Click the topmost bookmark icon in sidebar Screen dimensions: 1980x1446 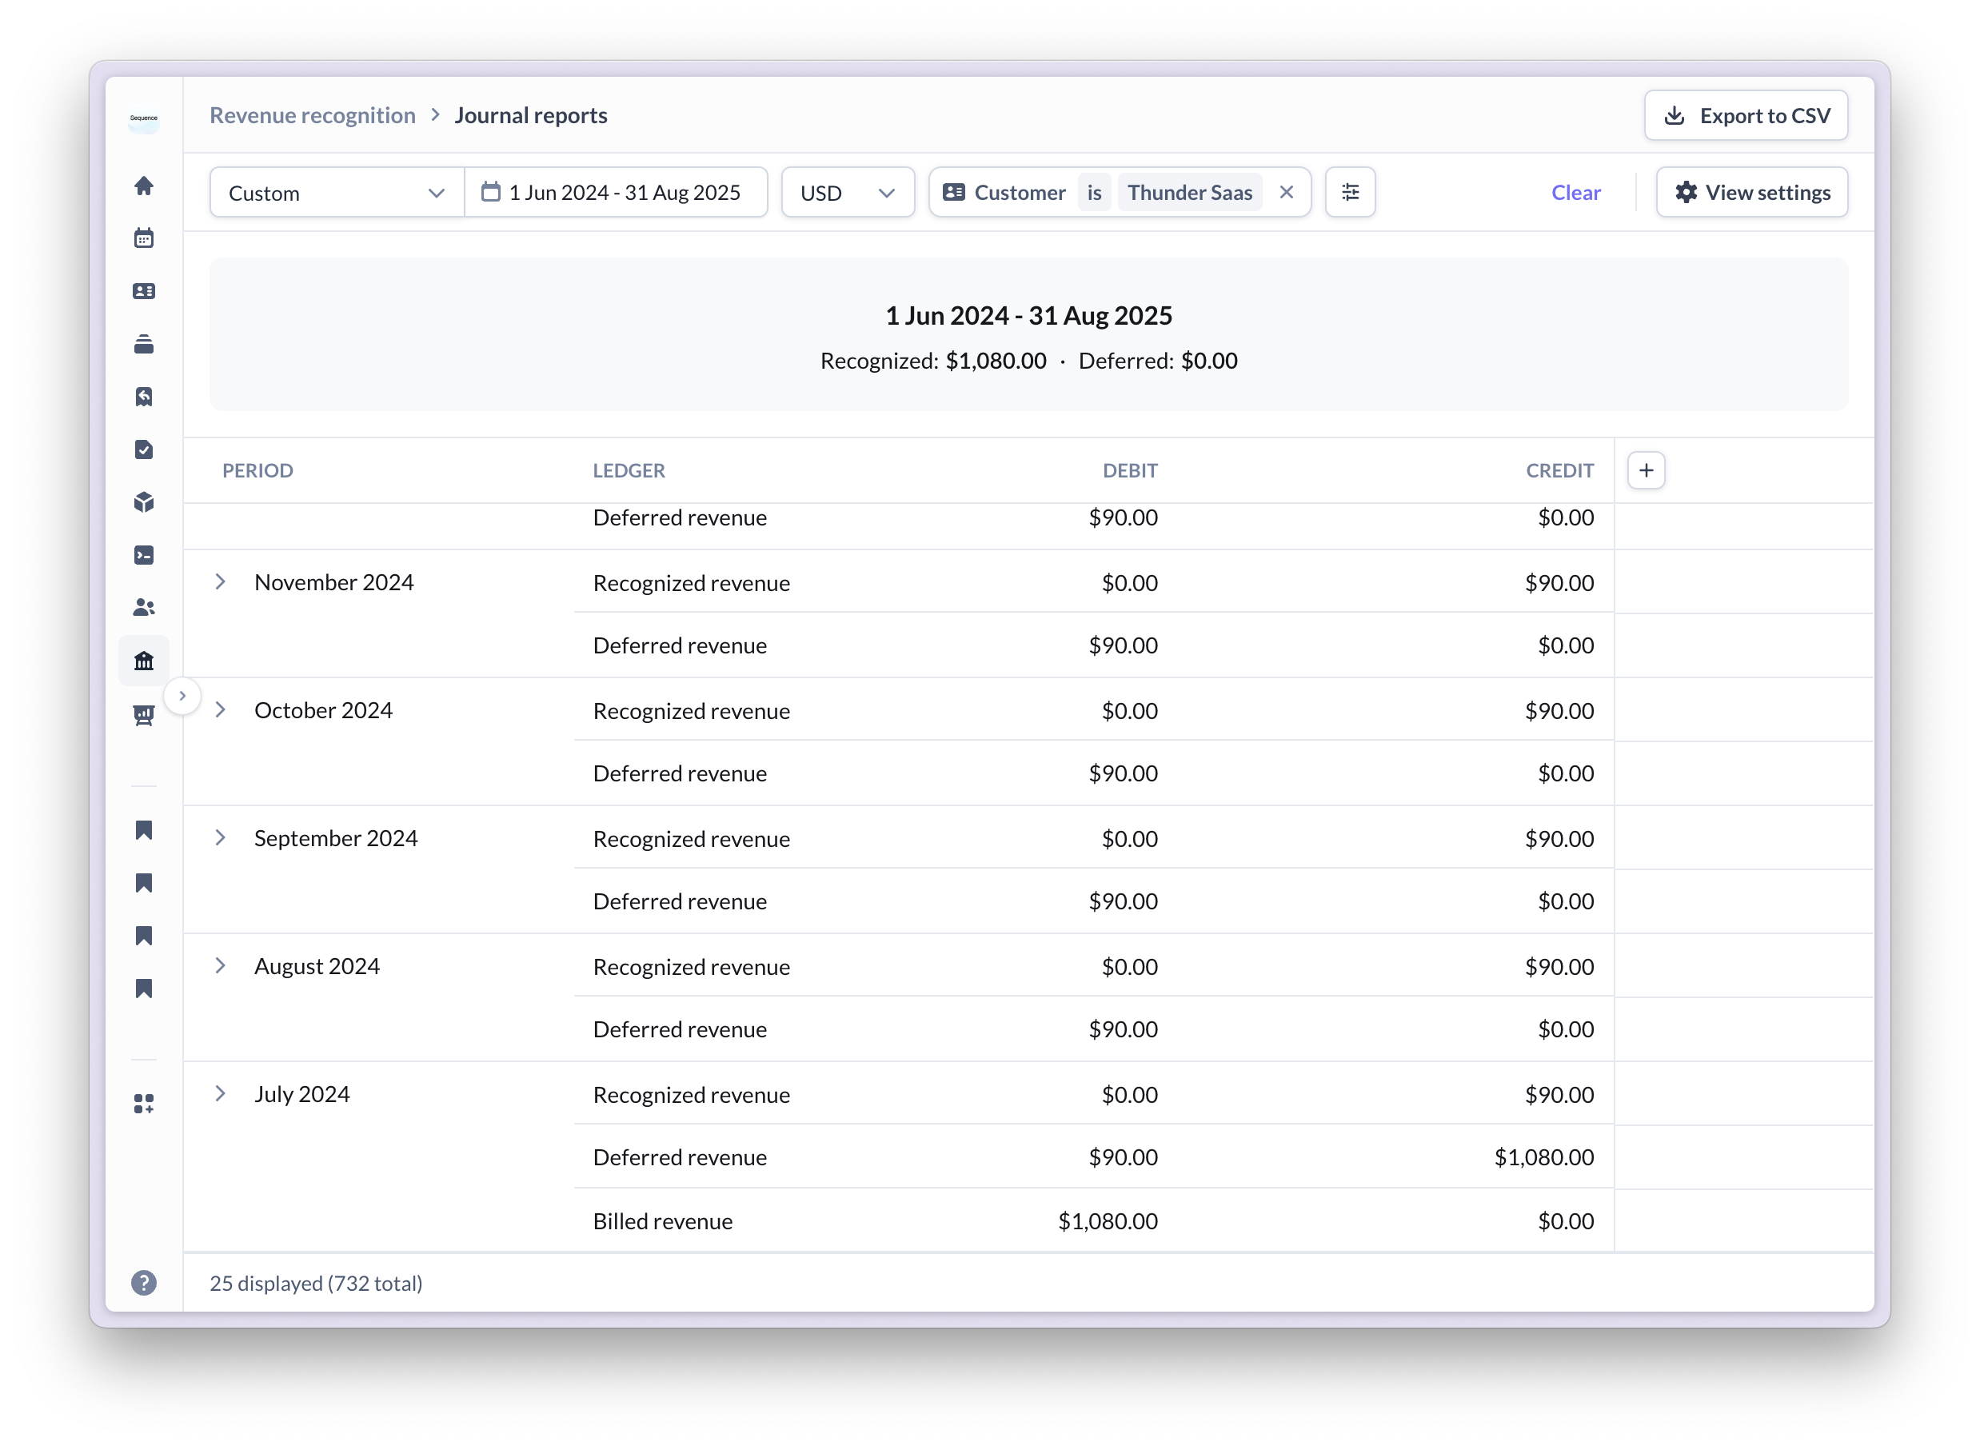point(143,830)
